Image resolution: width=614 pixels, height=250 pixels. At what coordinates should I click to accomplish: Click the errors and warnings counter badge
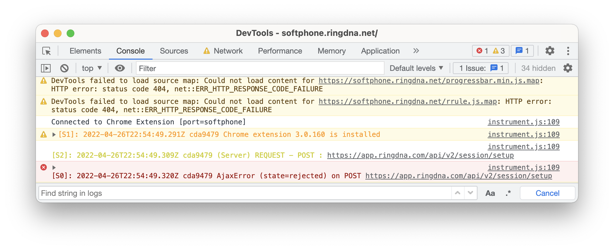(490, 51)
